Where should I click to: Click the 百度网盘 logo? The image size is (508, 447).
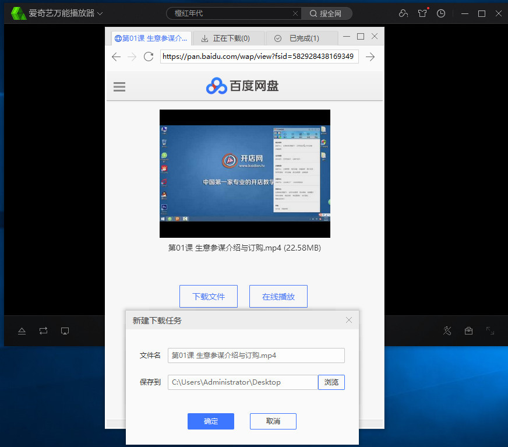(242, 86)
